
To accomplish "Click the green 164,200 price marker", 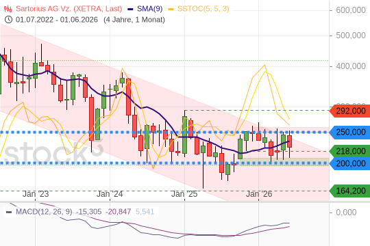I will (x=349, y=191).
